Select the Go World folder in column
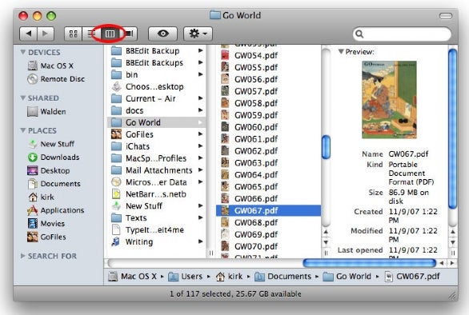This screenshot has height=315, width=469. (157, 122)
